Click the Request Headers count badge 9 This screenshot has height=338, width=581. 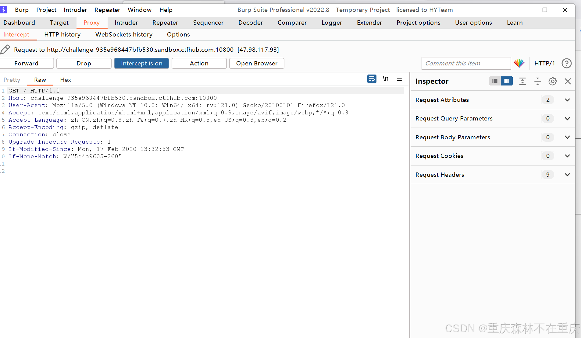[x=548, y=175]
